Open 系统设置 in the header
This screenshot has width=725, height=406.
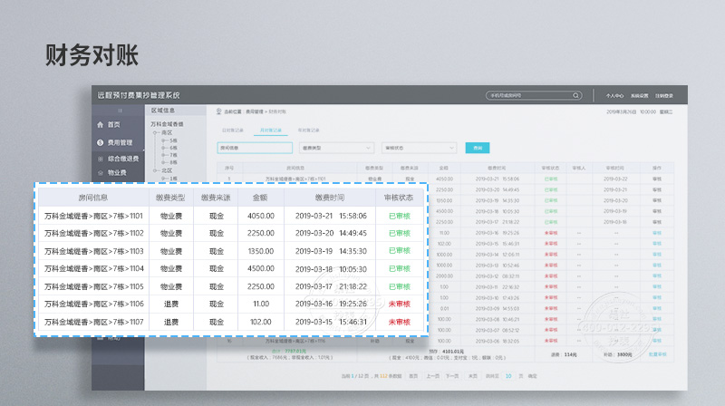640,95
